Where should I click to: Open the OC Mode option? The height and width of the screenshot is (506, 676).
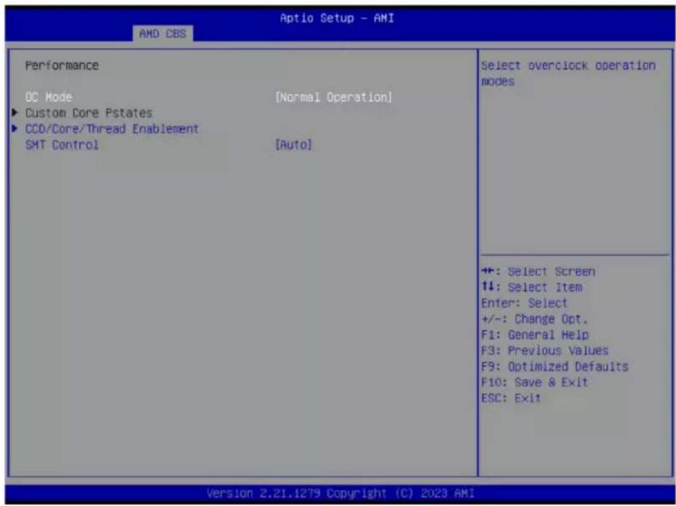coord(49,97)
